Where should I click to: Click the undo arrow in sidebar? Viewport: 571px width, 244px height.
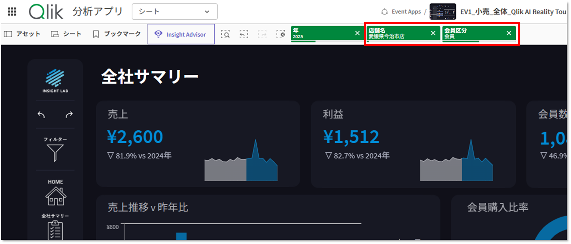pyautogui.click(x=41, y=115)
